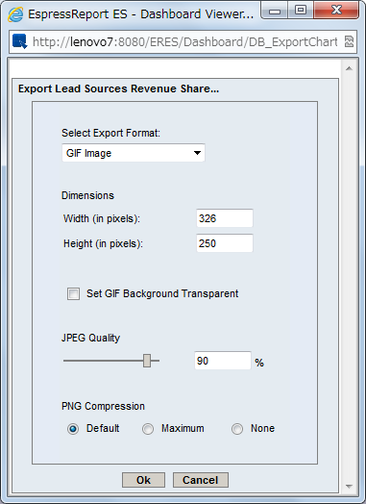
Task: Maximize the Dashboard Viewer window
Action: 301,11
